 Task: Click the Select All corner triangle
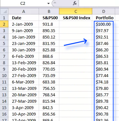coord(4,11)
